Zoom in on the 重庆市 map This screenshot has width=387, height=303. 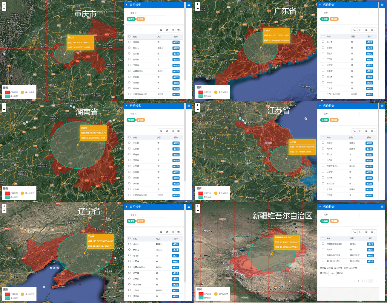point(4,4)
